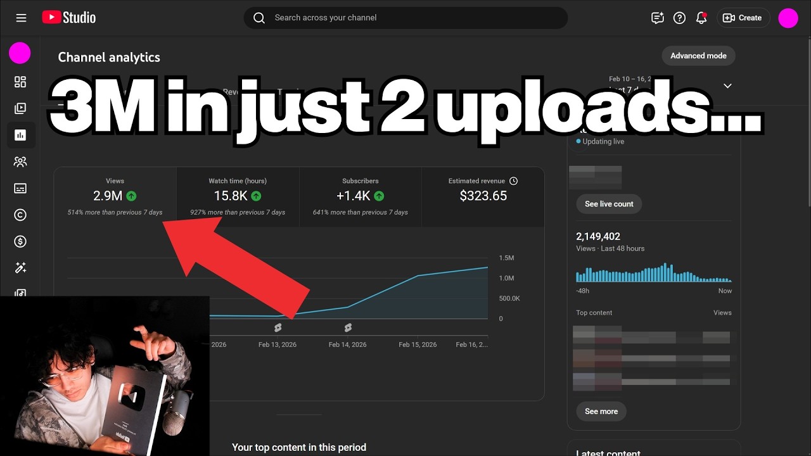Expand the date range dropdown chevron
Screen dimensions: 811x456
coord(727,85)
